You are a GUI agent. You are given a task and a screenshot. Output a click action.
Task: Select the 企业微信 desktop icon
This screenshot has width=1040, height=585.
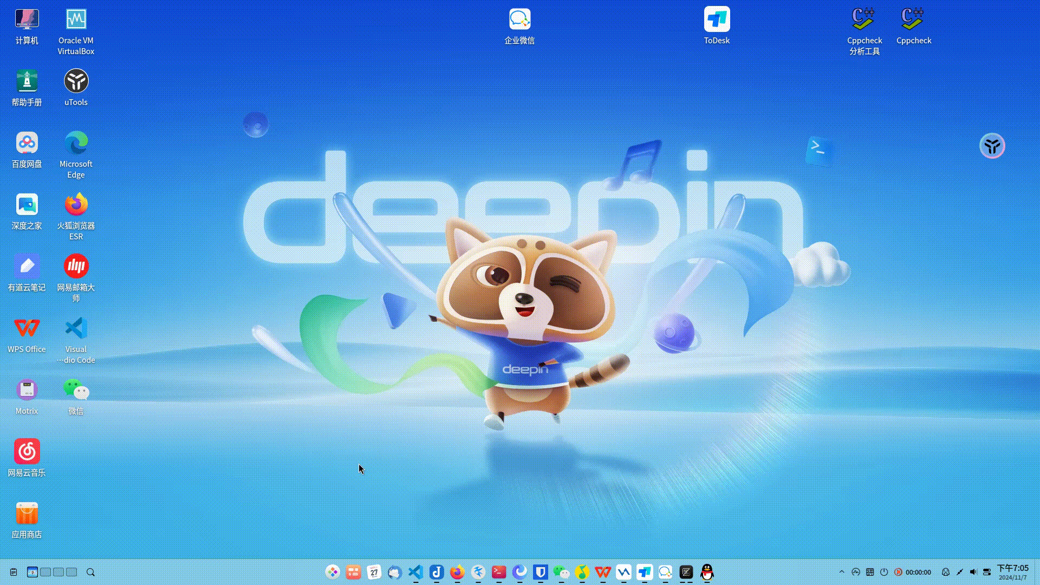[519, 26]
